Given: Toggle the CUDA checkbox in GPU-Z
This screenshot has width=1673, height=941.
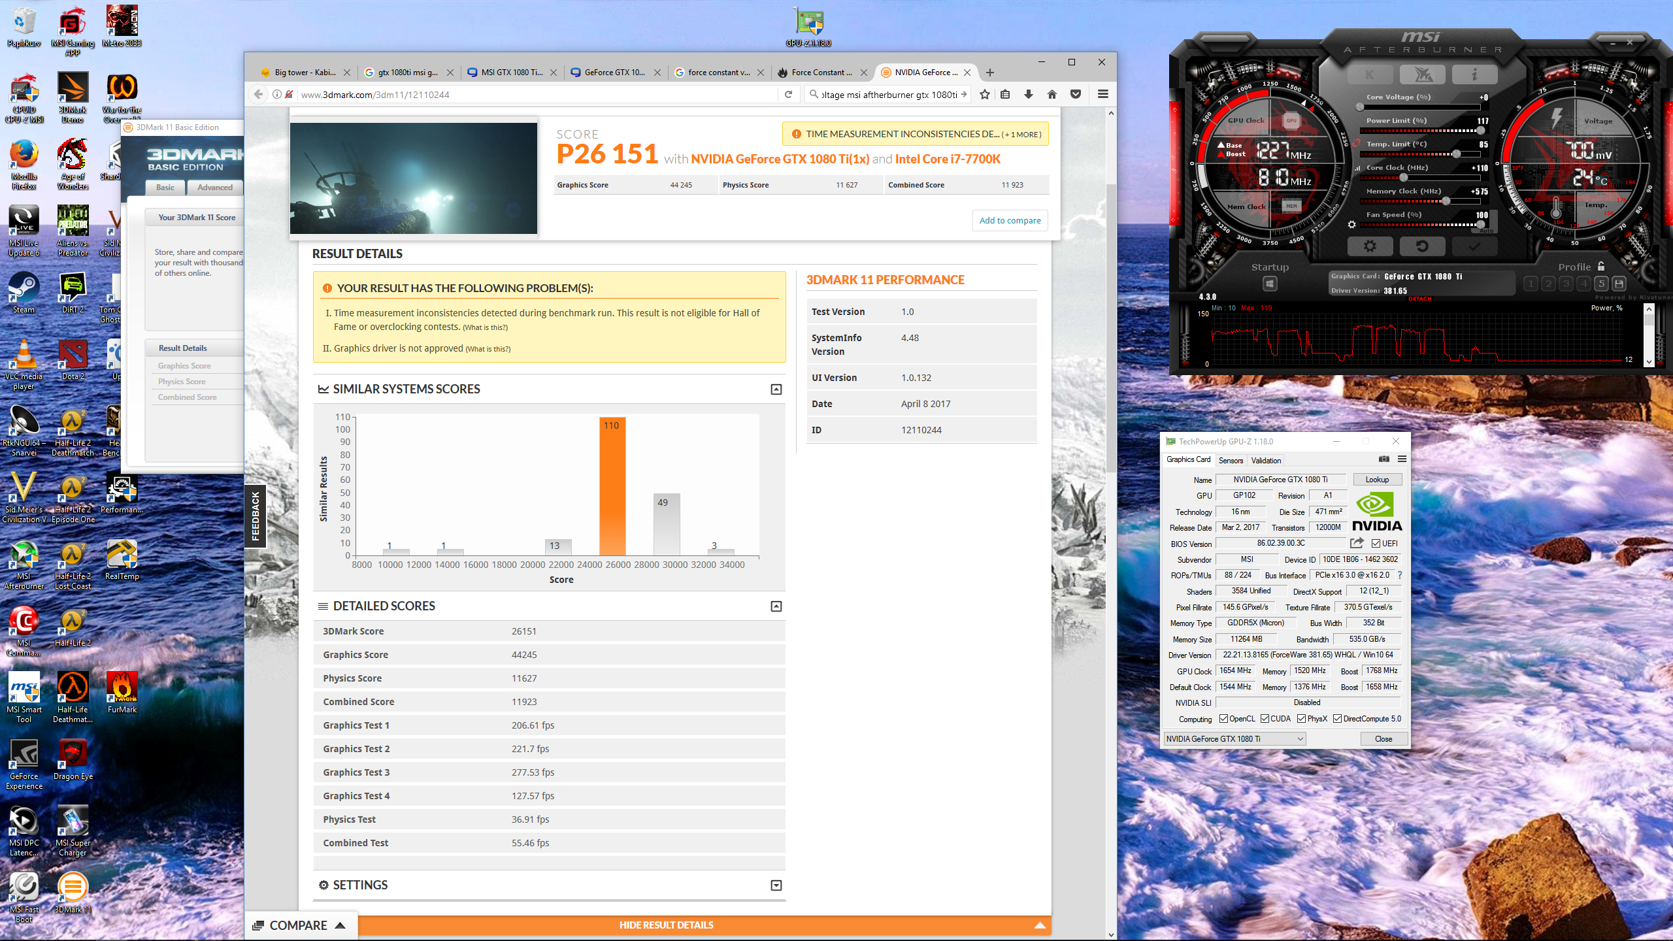Looking at the screenshot, I should [x=1265, y=719].
